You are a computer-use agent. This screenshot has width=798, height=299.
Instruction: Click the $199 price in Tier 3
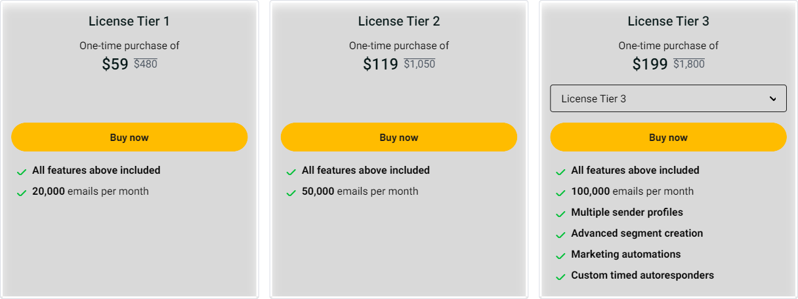(650, 64)
